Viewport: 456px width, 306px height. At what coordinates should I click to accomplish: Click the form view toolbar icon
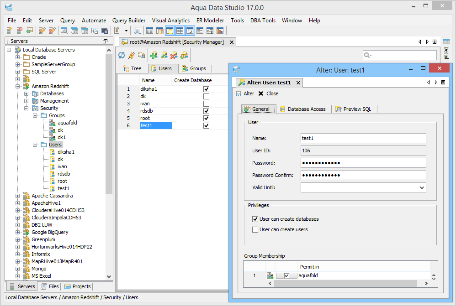click(x=200, y=31)
